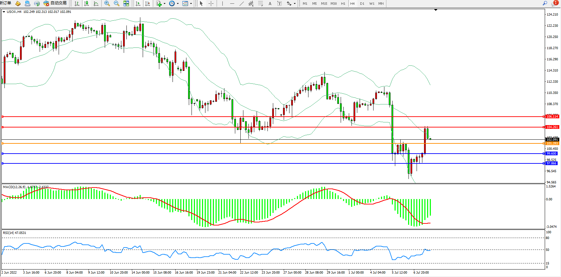
Task: Click the 自动交易 auto-trading button
Action: [x=55, y=3]
